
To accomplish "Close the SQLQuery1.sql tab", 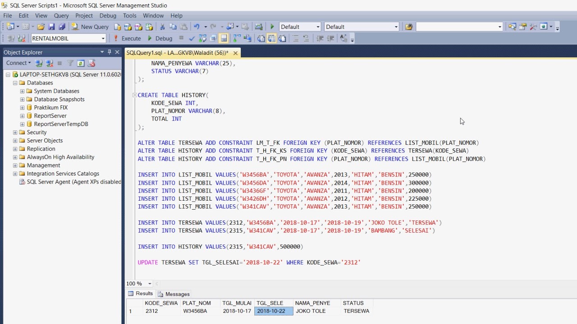I will click(x=235, y=53).
